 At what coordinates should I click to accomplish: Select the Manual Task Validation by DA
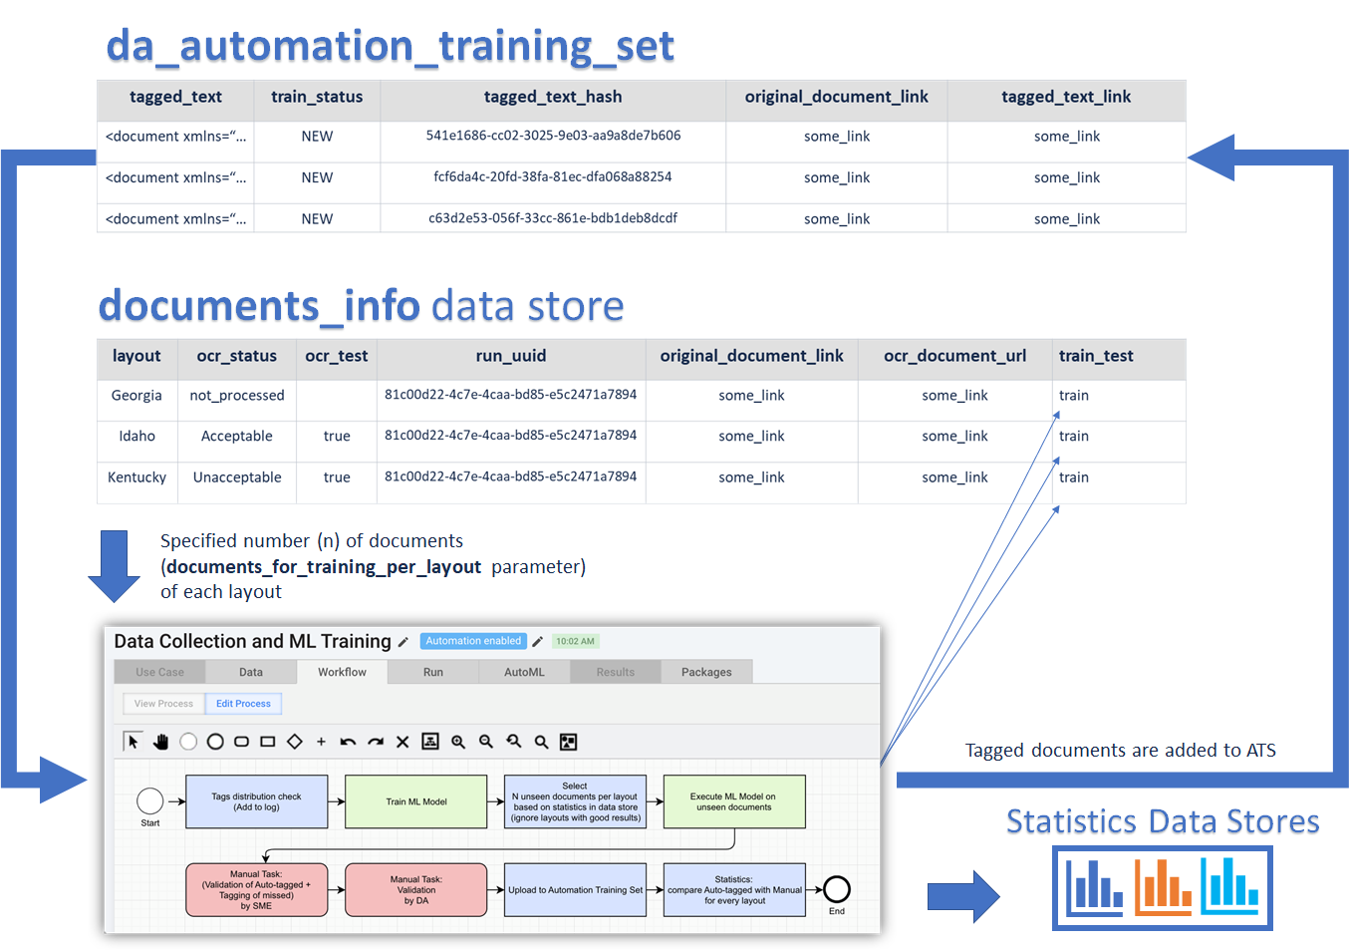point(416,890)
